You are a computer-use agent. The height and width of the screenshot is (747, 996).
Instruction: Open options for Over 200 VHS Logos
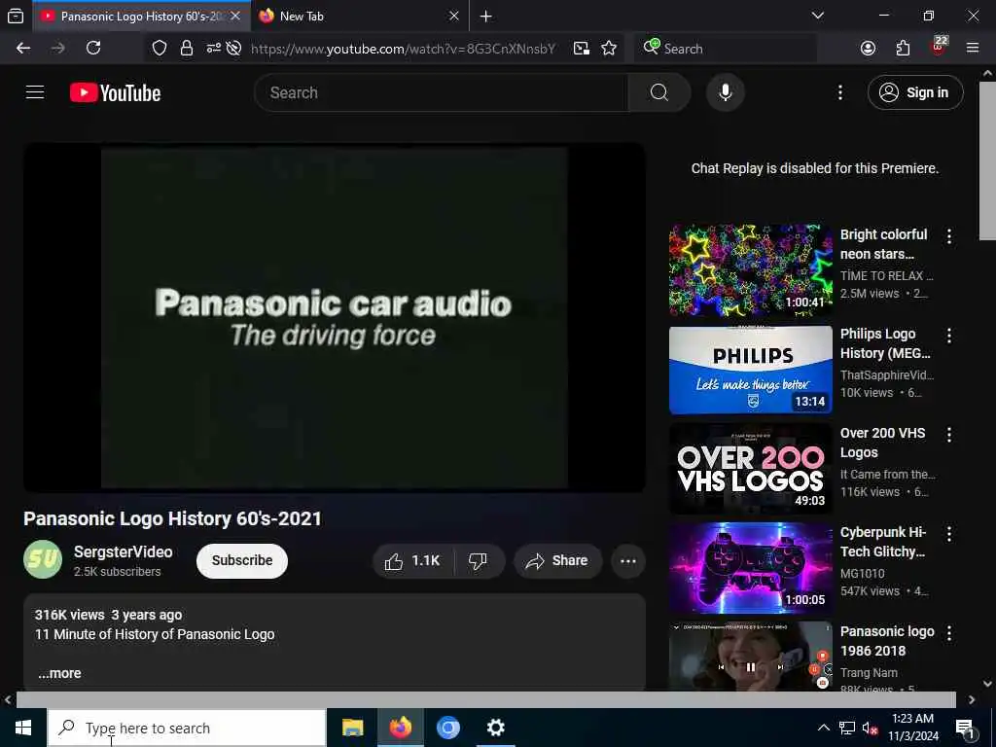pyautogui.click(x=949, y=435)
